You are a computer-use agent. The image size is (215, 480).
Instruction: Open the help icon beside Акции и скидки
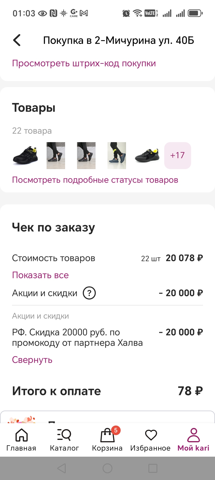click(x=89, y=293)
